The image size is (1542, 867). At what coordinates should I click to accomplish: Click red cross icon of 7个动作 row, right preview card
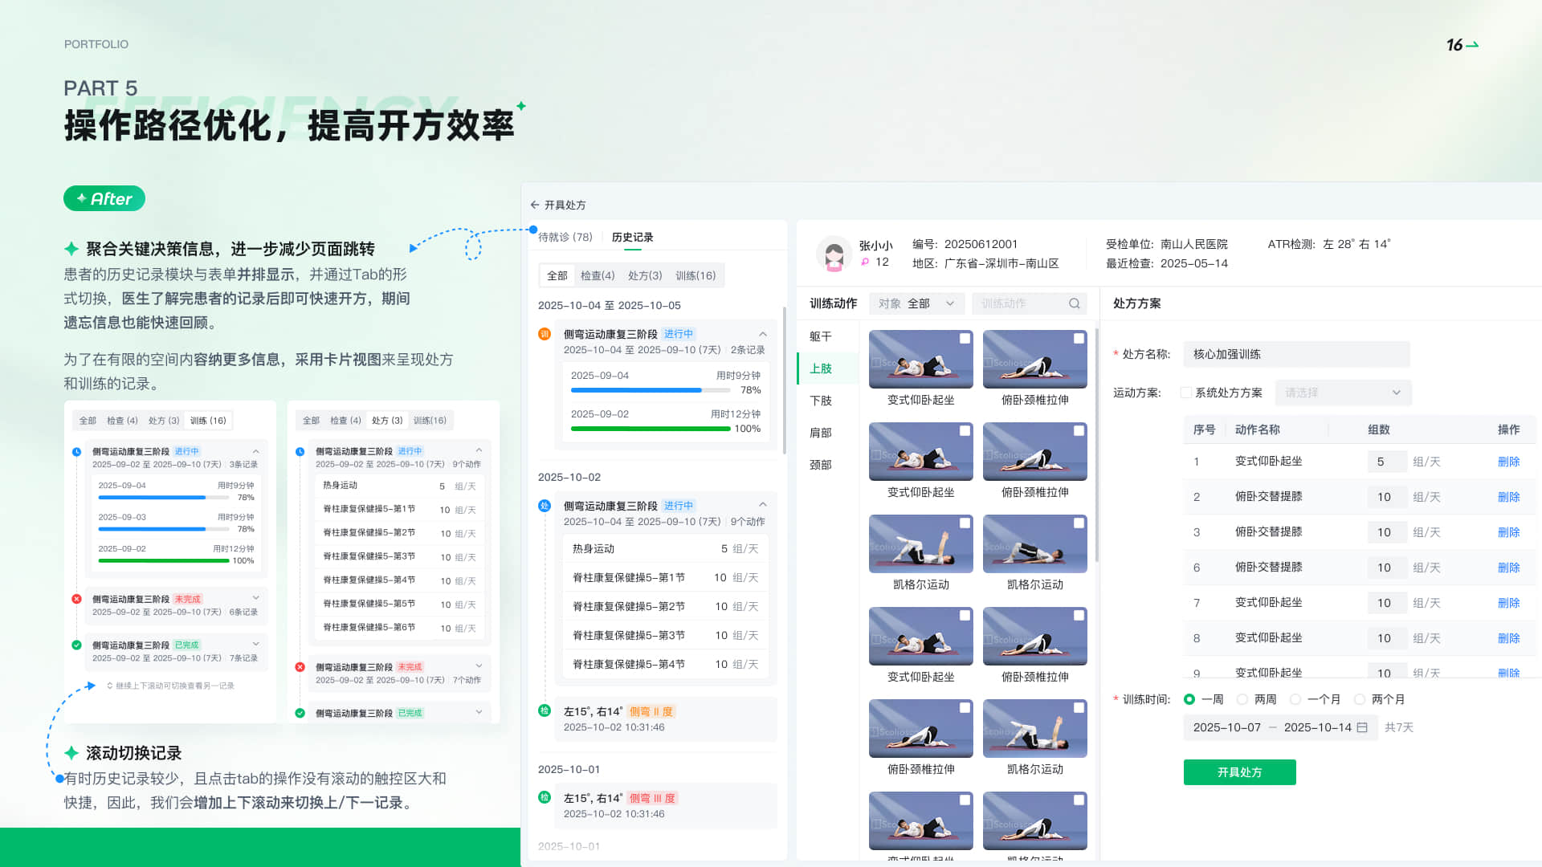point(300,667)
